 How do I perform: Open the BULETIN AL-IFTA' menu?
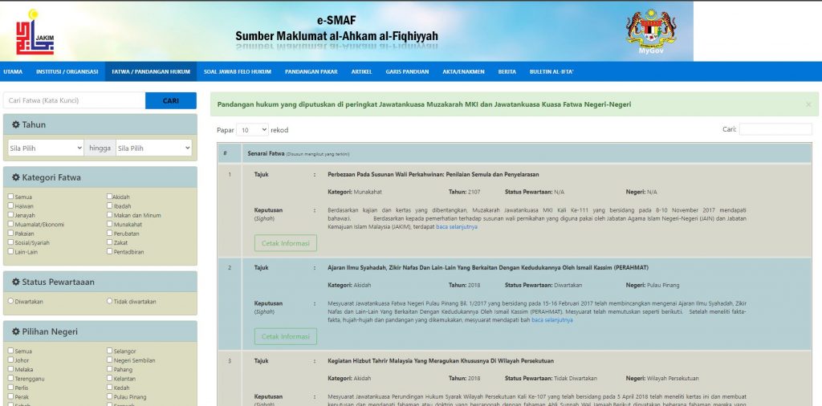tap(551, 71)
